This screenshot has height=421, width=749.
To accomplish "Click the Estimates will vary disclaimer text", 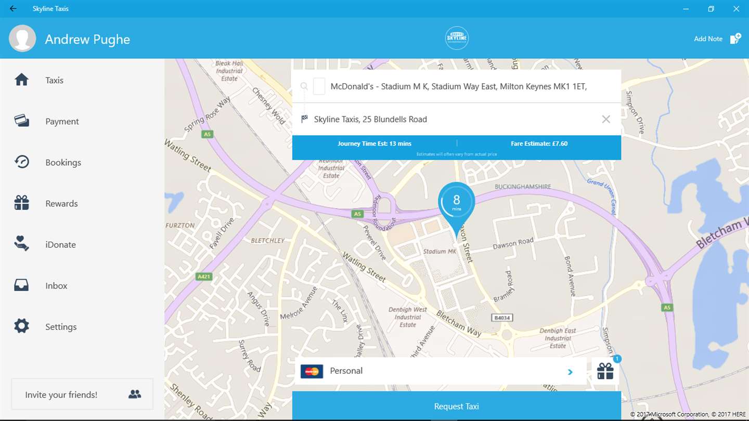I will click(x=457, y=154).
